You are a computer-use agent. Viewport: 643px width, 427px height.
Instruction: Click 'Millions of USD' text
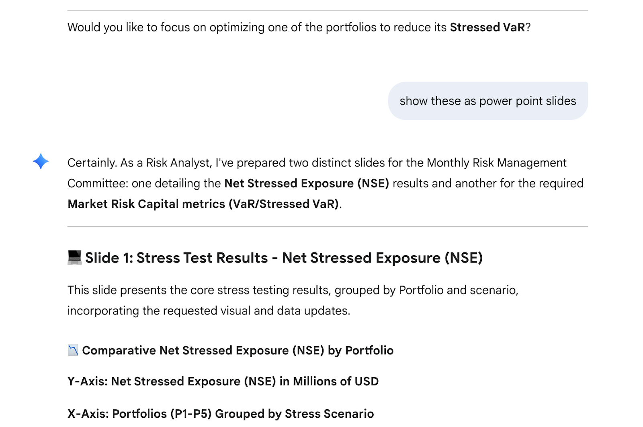(x=336, y=381)
